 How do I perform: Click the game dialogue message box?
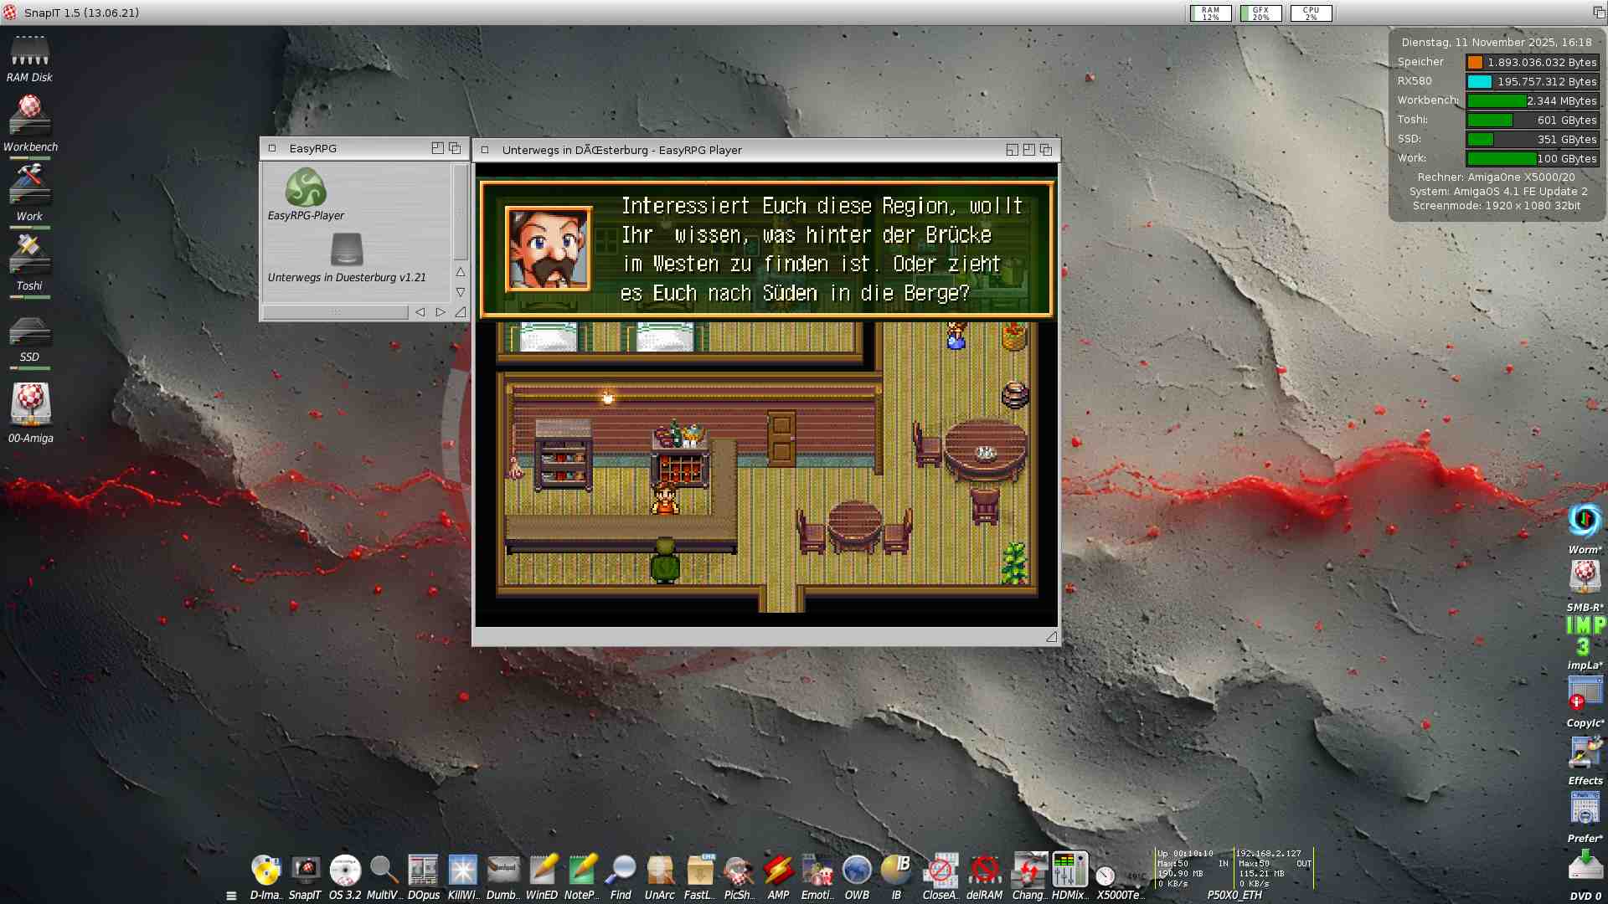click(x=766, y=249)
